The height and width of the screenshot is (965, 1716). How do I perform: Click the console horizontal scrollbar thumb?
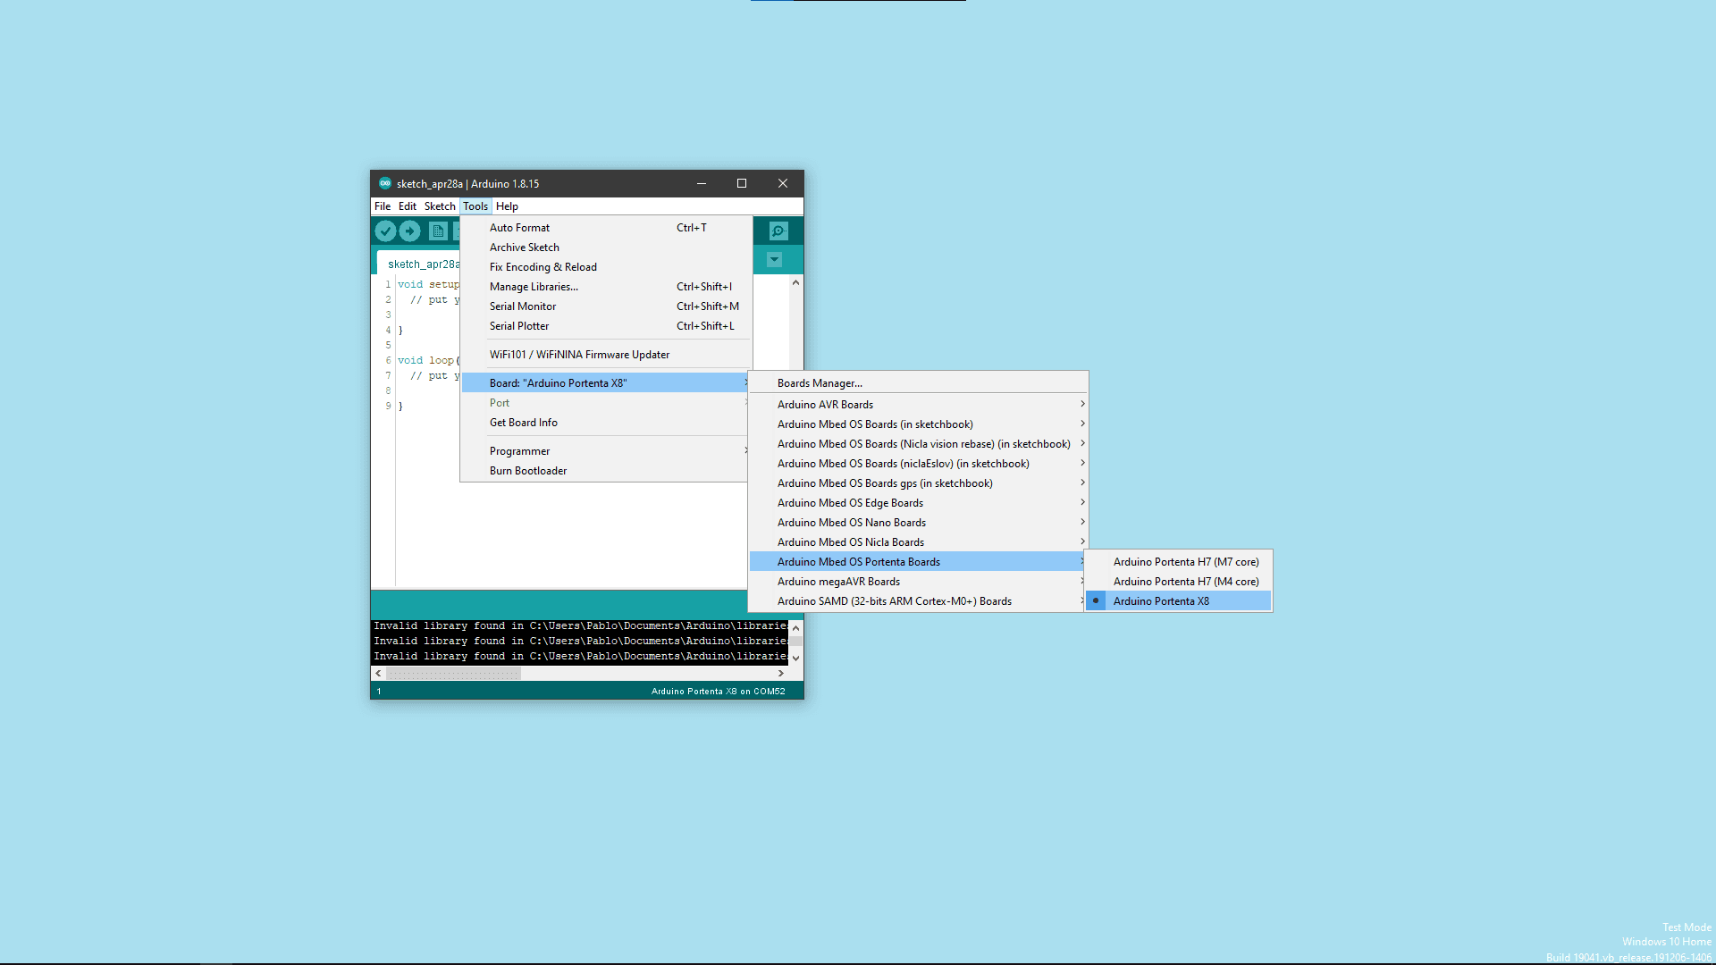454,674
